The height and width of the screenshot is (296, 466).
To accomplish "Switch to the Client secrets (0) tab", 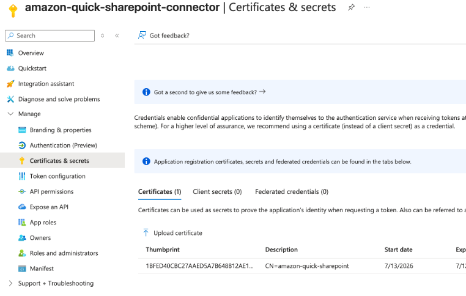I will [217, 191].
